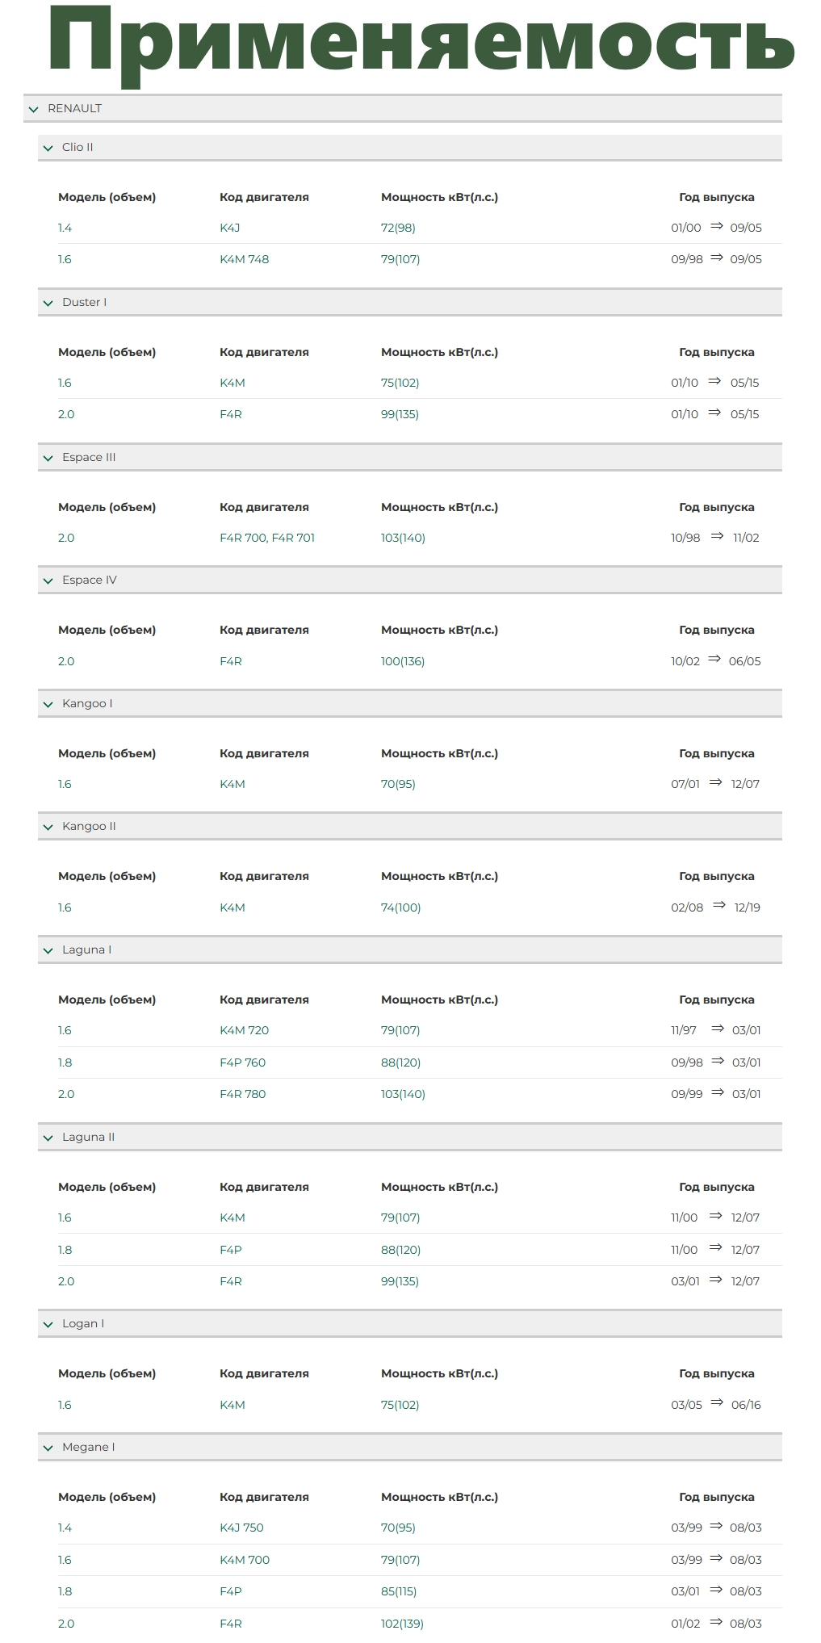Open the K4M 748 engine code link
Screen dimensions: 821x1643
[244, 259]
